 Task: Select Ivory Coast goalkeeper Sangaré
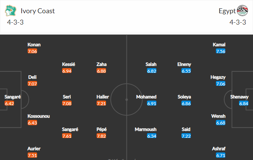pos(12,97)
